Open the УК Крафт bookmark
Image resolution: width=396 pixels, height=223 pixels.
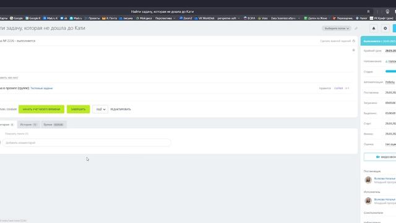point(381,18)
